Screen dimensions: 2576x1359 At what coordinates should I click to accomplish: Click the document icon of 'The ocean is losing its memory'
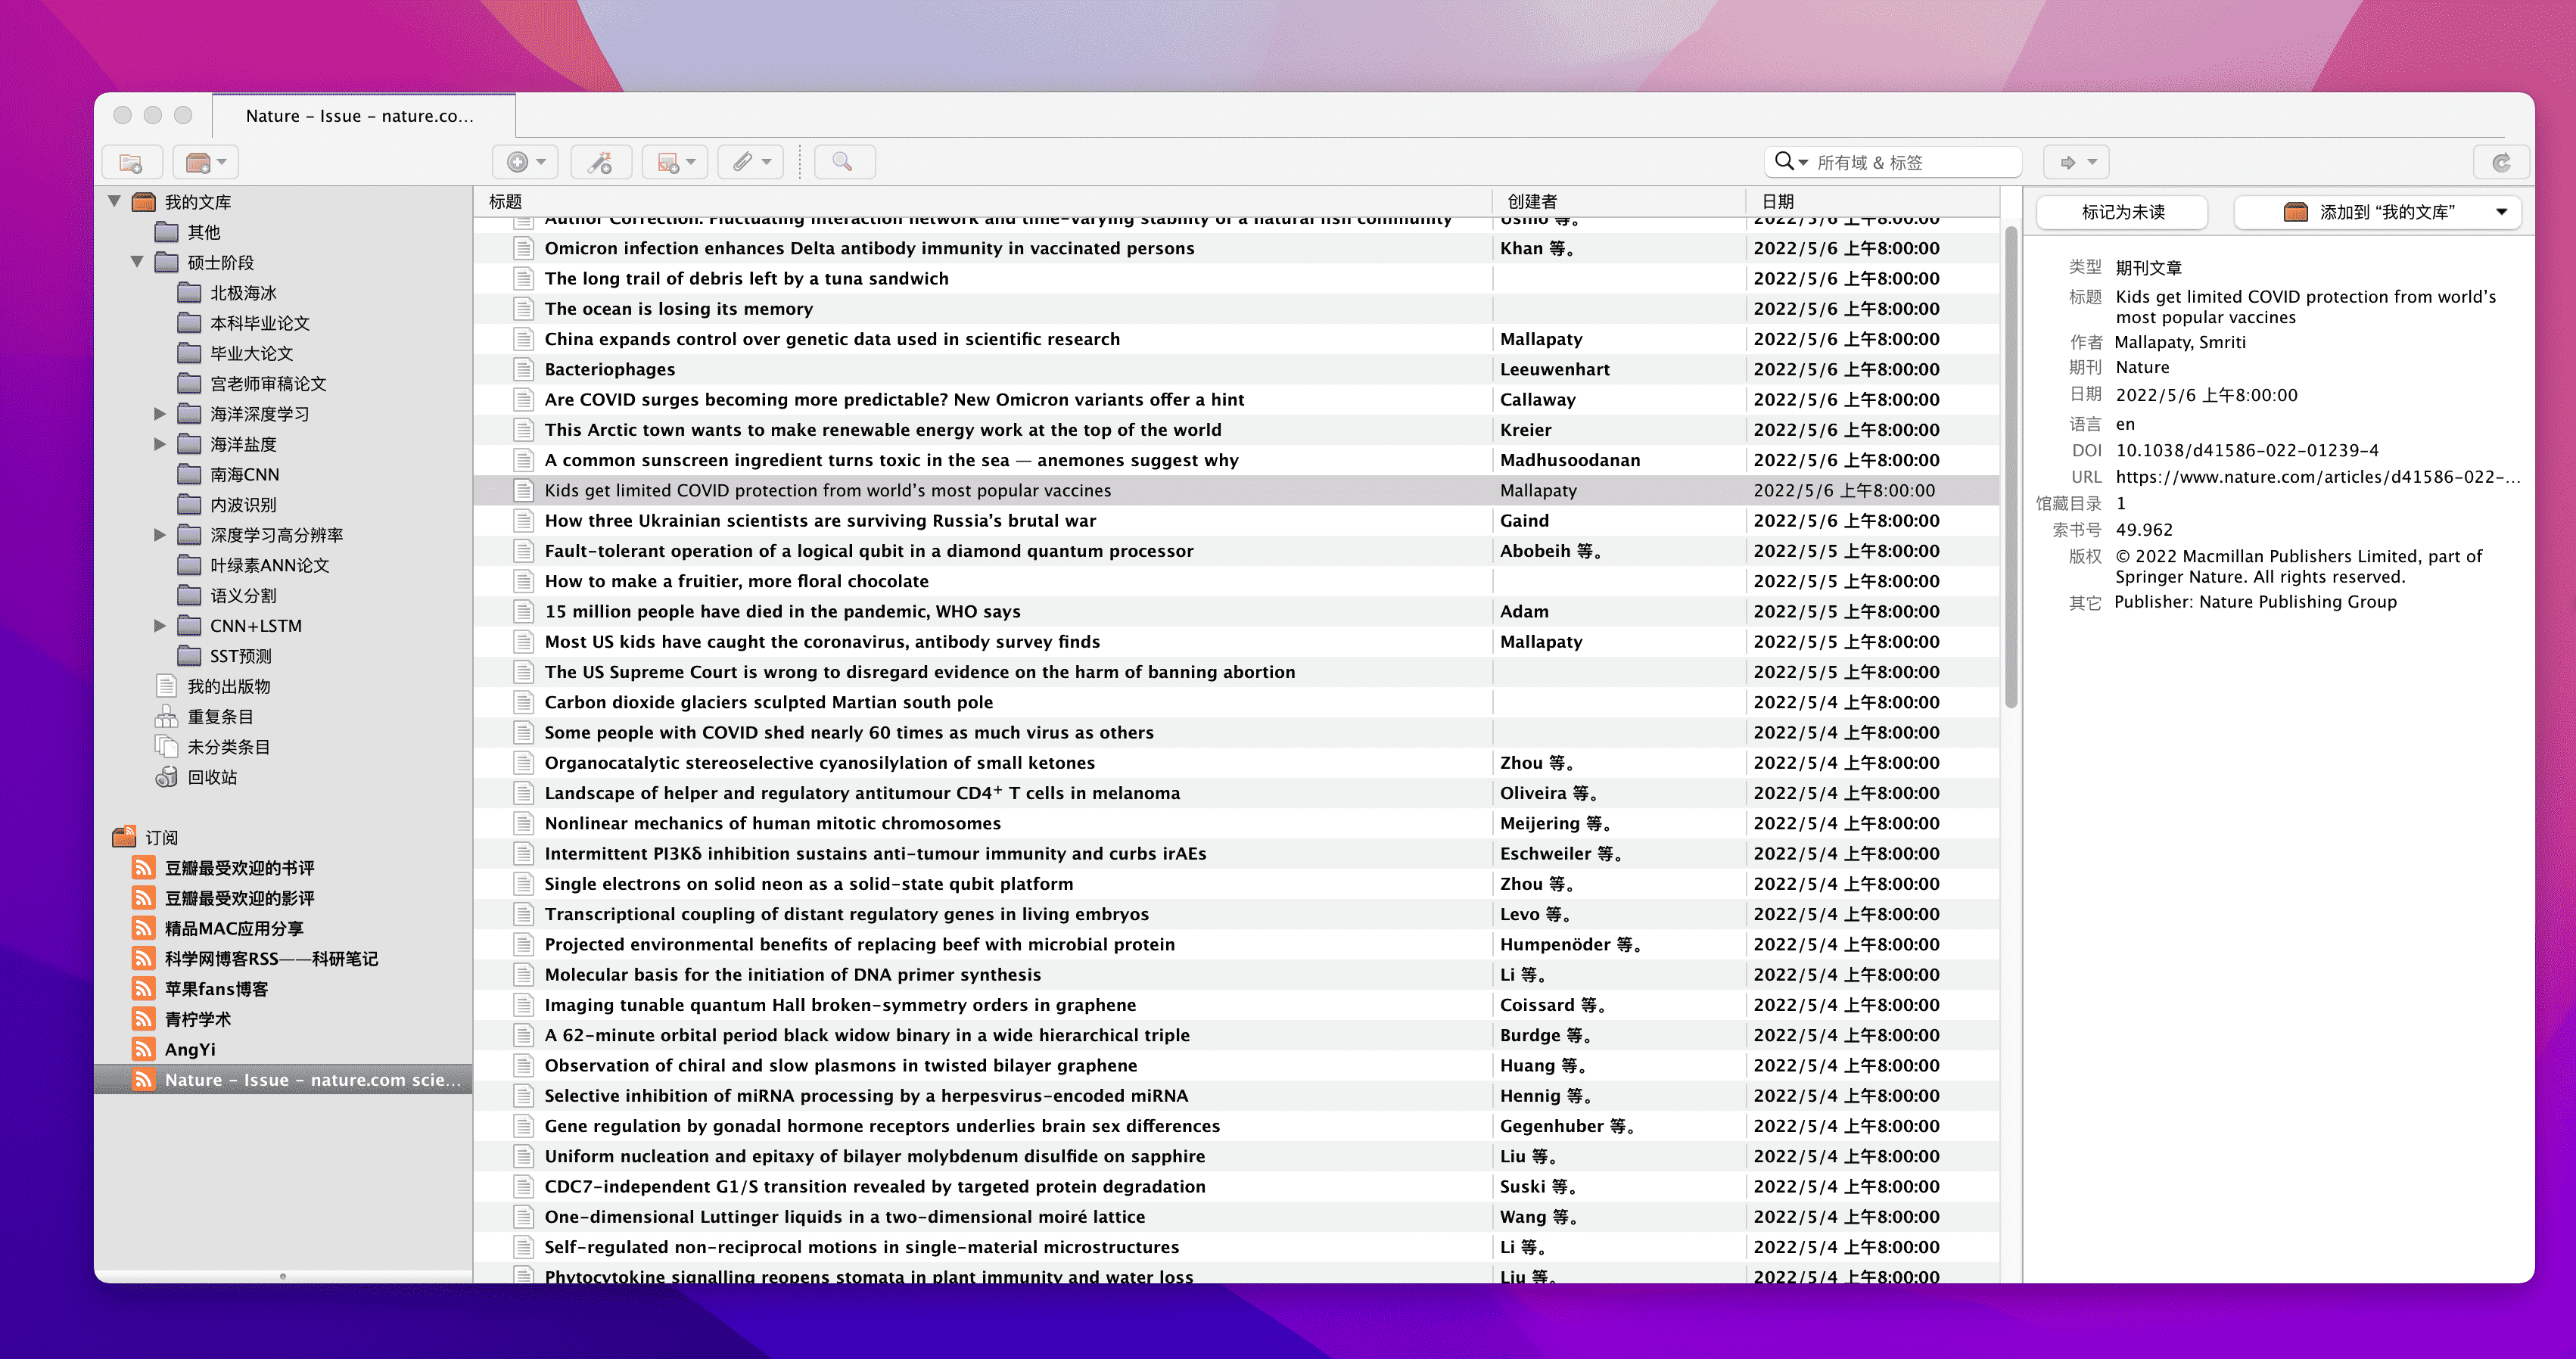[x=522, y=309]
